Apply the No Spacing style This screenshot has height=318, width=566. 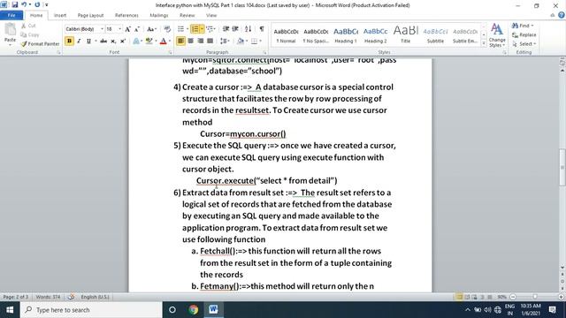pyautogui.click(x=316, y=35)
